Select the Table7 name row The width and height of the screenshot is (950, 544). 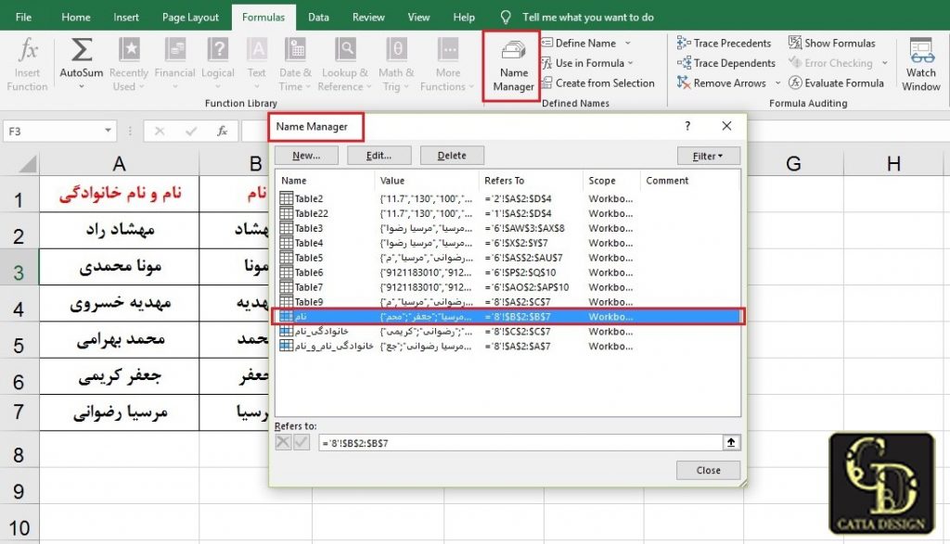[507, 286]
